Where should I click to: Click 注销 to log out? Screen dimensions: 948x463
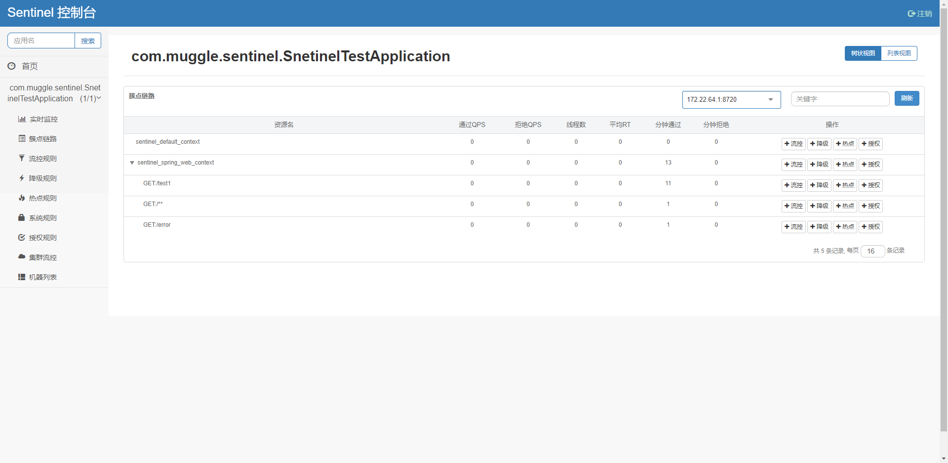920,13
